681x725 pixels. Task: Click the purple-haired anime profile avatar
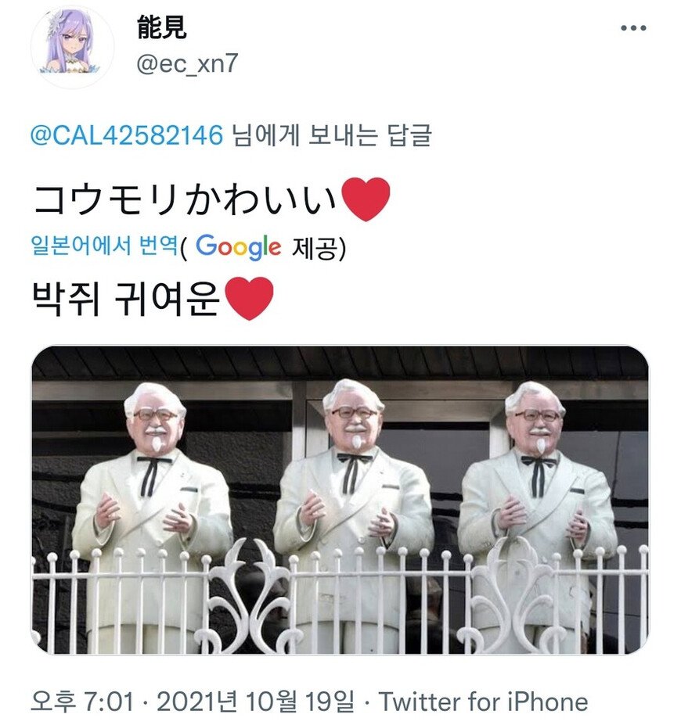pos(72,47)
